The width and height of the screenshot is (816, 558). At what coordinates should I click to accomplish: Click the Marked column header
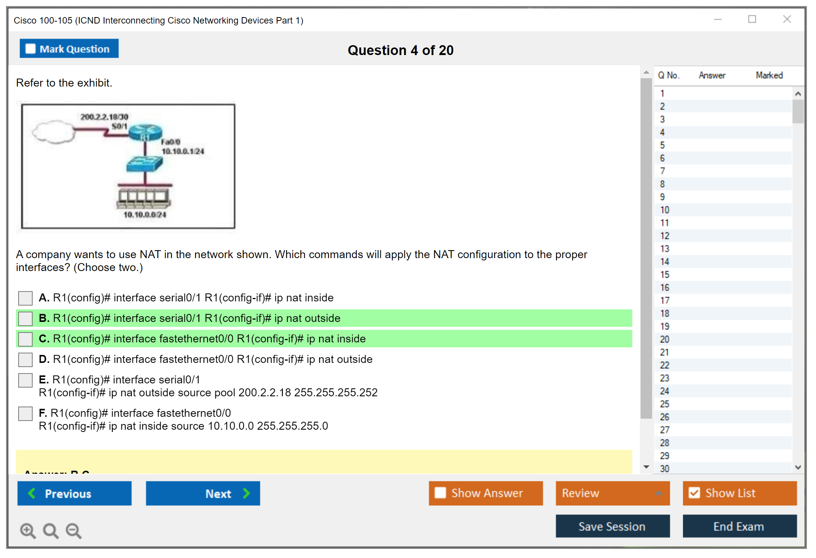(x=769, y=75)
